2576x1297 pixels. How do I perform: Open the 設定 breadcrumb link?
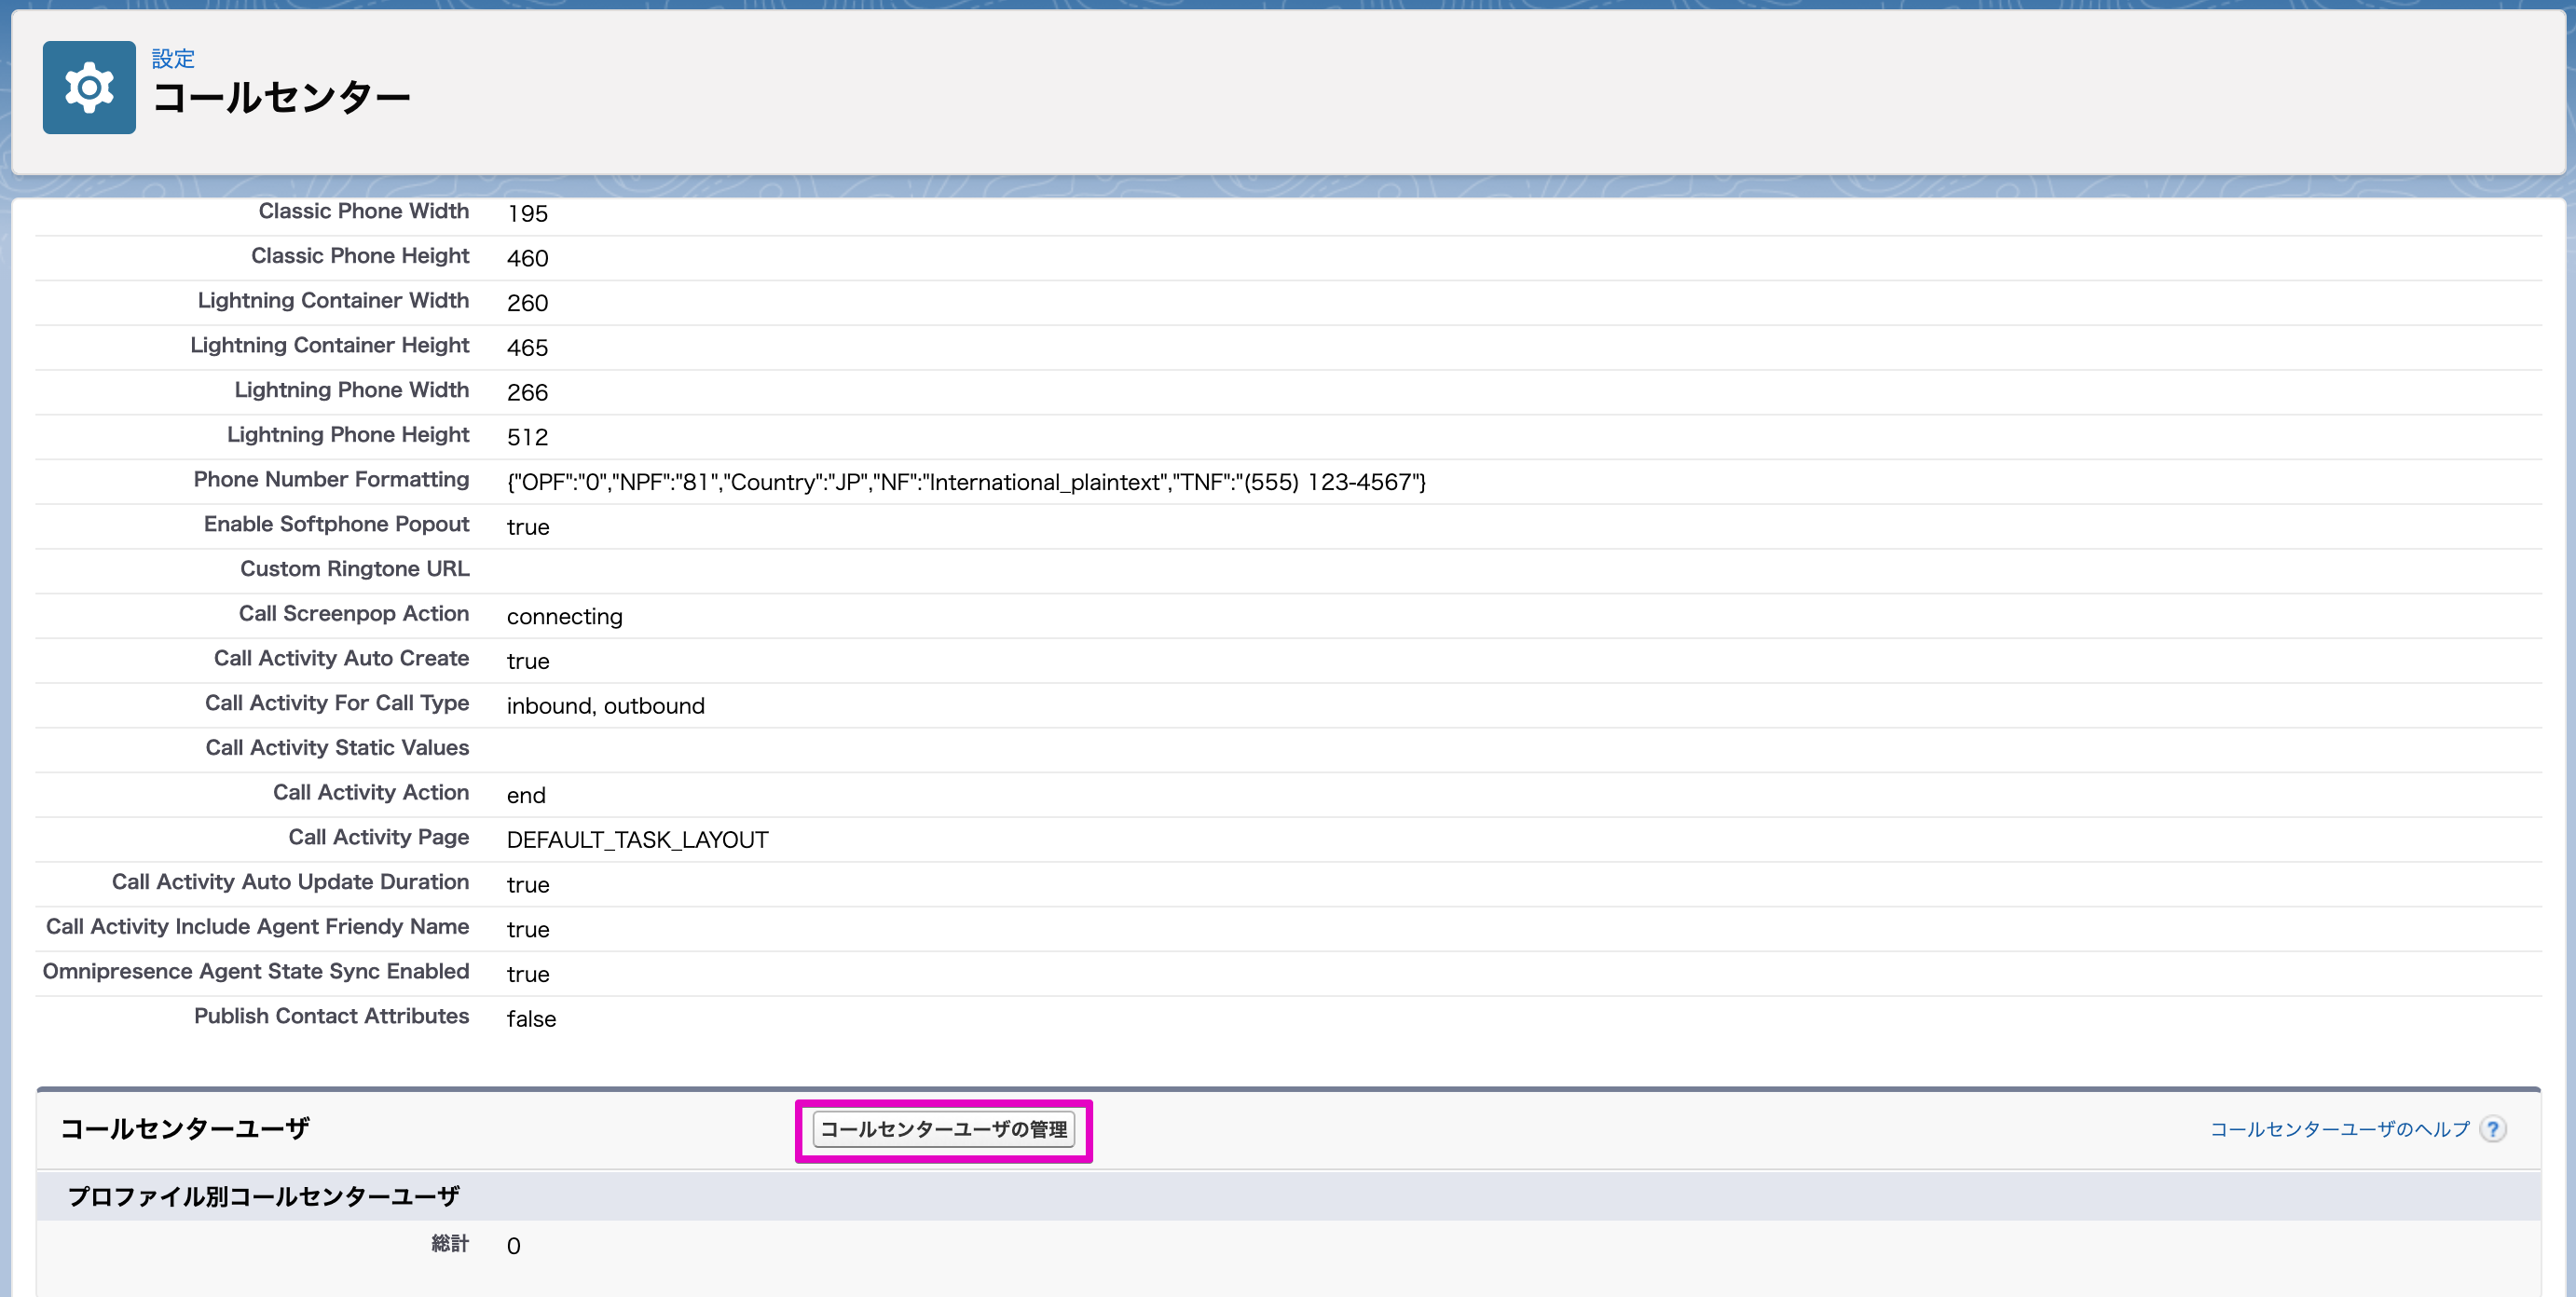[172, 58]
